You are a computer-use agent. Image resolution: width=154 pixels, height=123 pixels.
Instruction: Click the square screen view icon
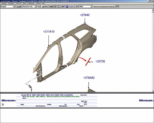point(60,7)
